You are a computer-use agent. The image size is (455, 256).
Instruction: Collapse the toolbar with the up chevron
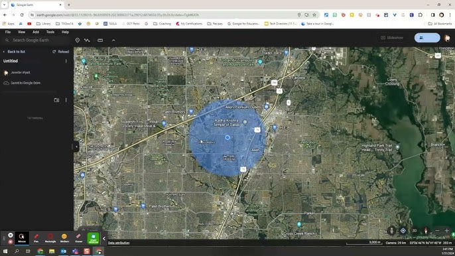tap(113, 40)
